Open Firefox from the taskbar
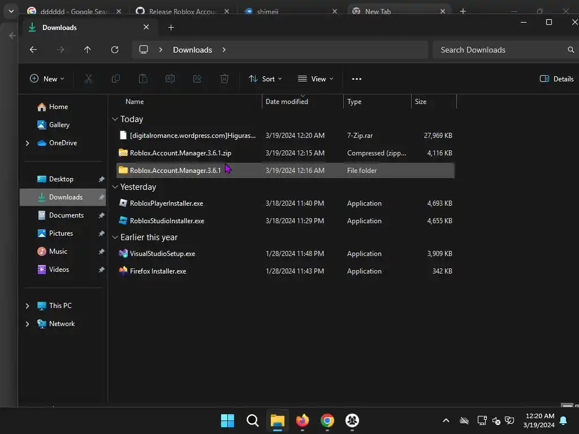Image resolution: width=579 pixels, height=434 pixels. coord(303,420)
